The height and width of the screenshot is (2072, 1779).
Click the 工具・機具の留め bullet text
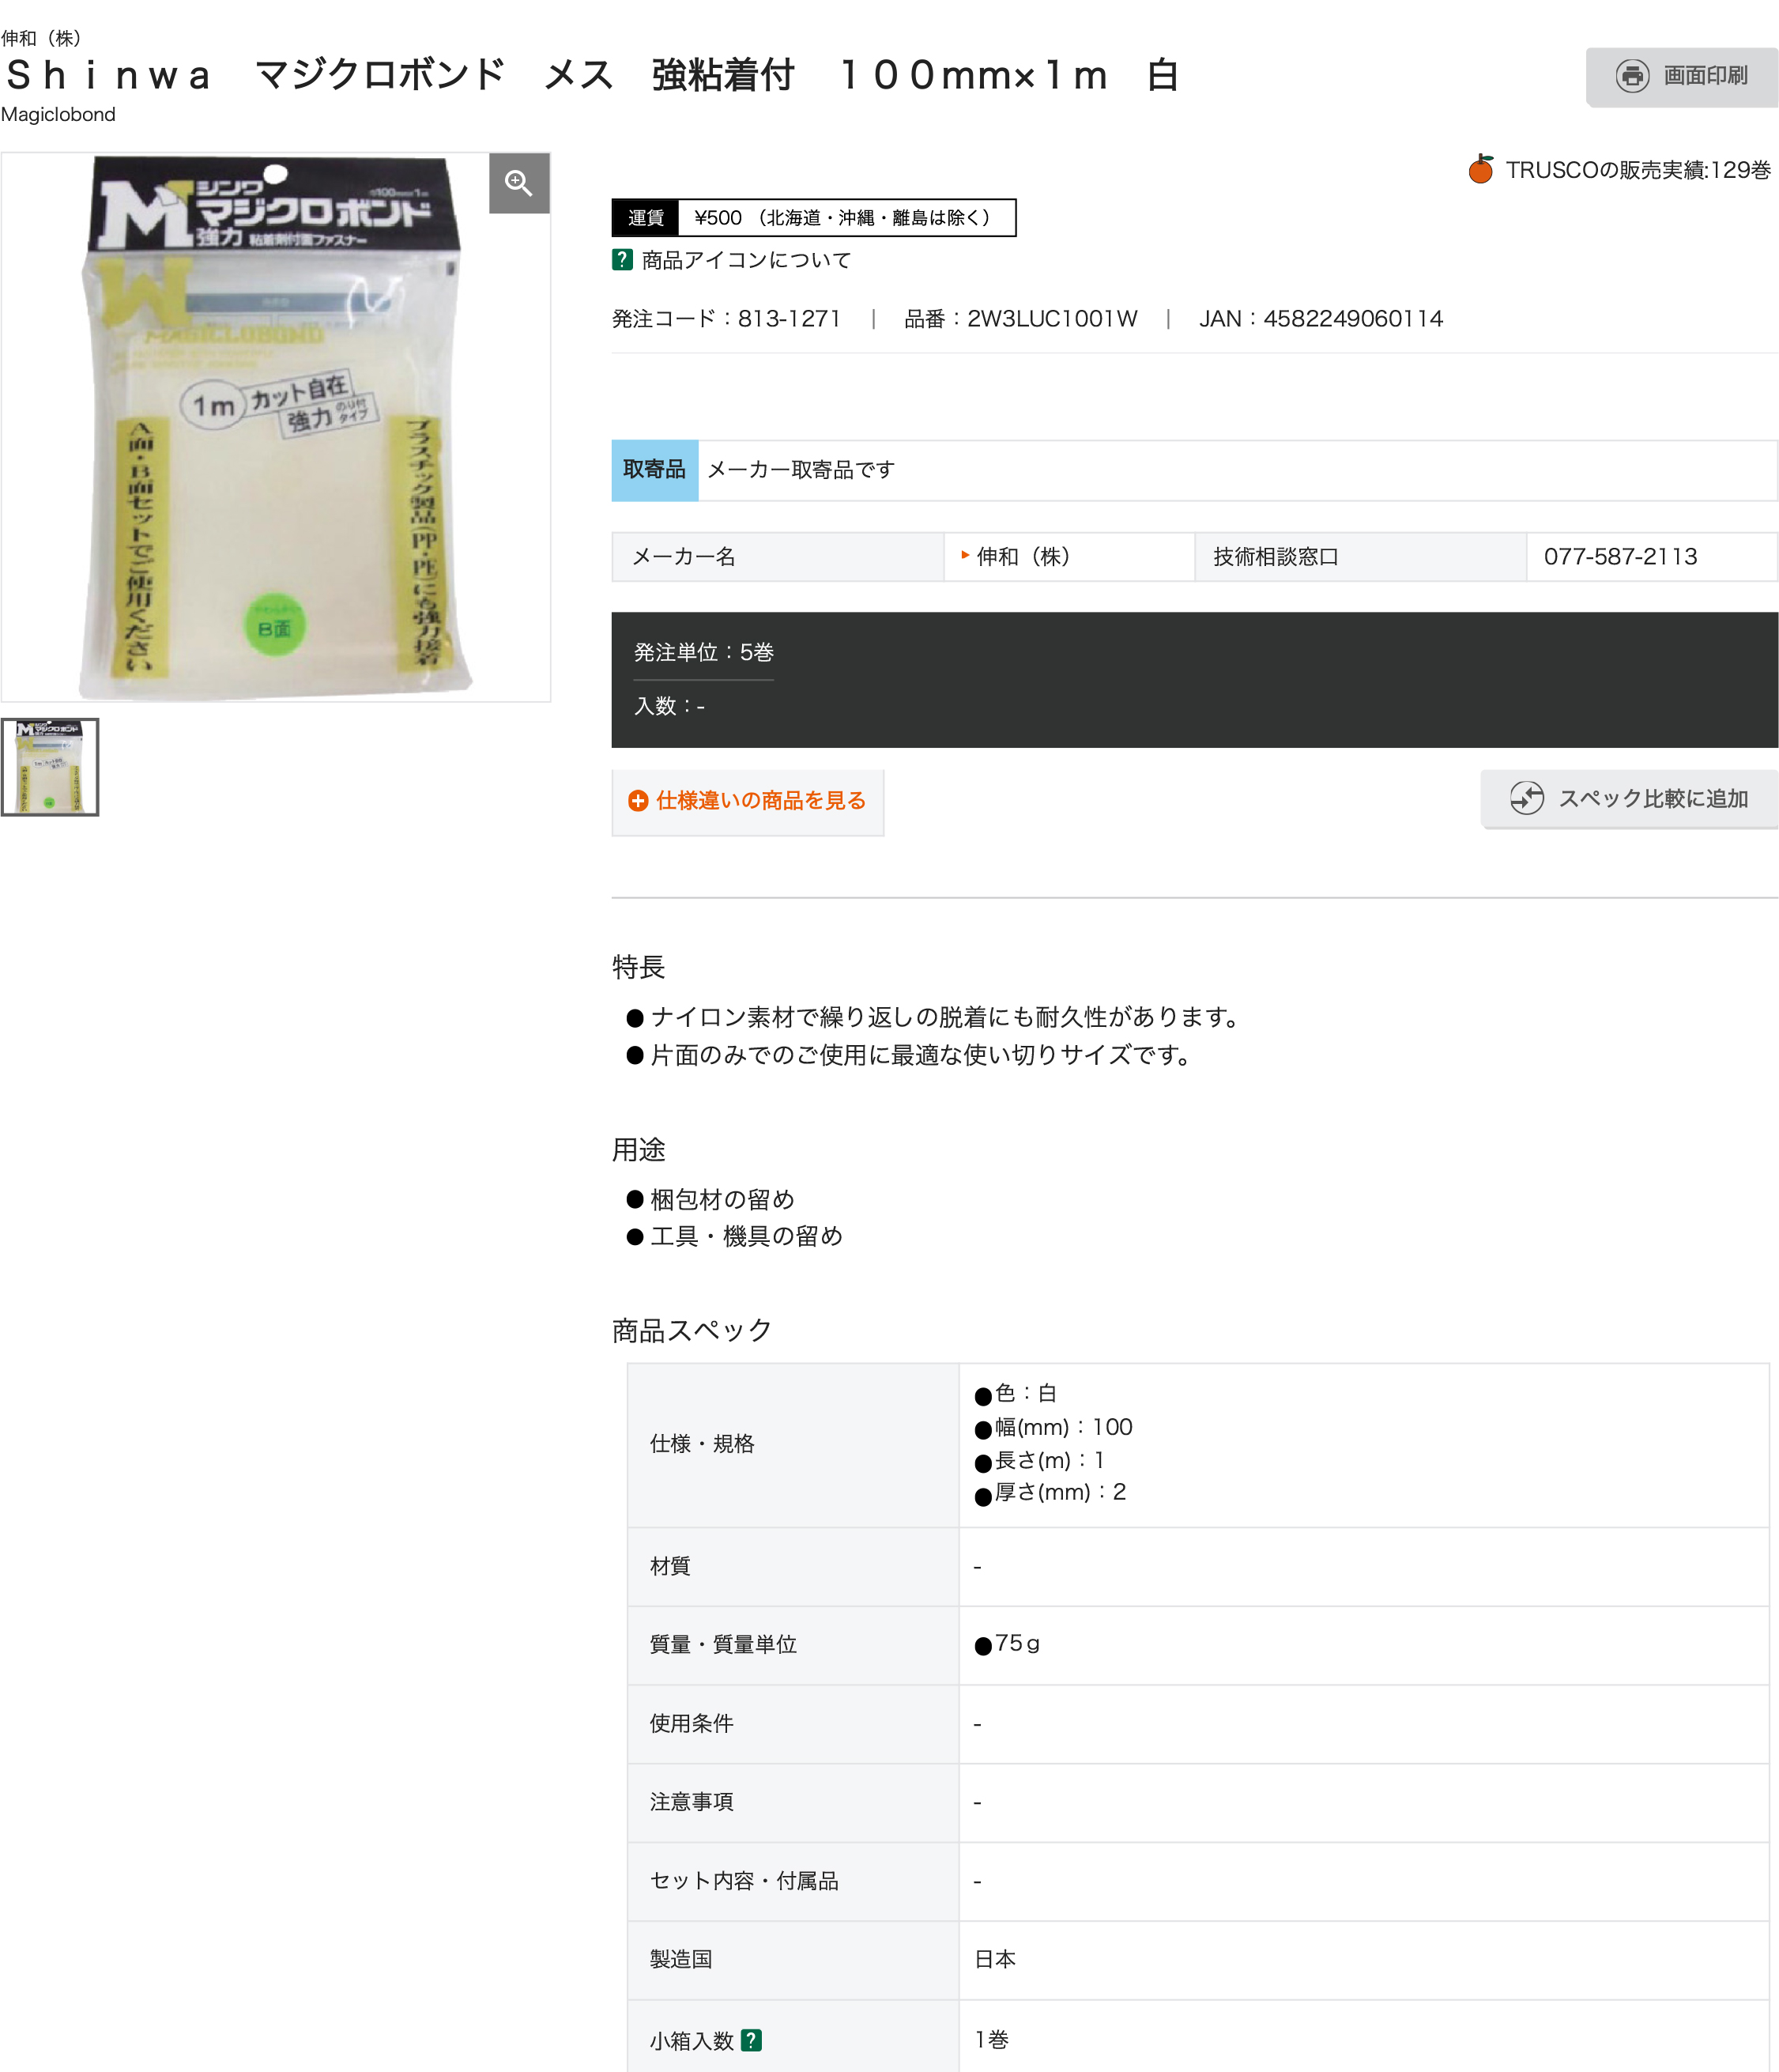pos(745,1236)
